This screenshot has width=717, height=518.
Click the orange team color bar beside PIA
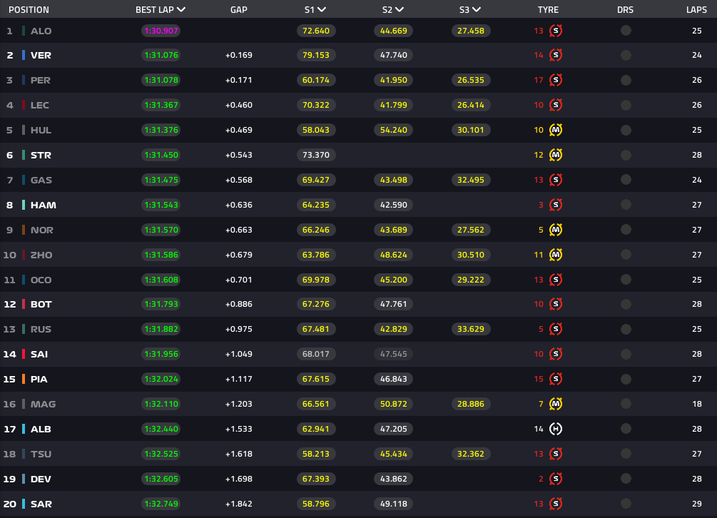pyautogui.click(x=24, y=379)
